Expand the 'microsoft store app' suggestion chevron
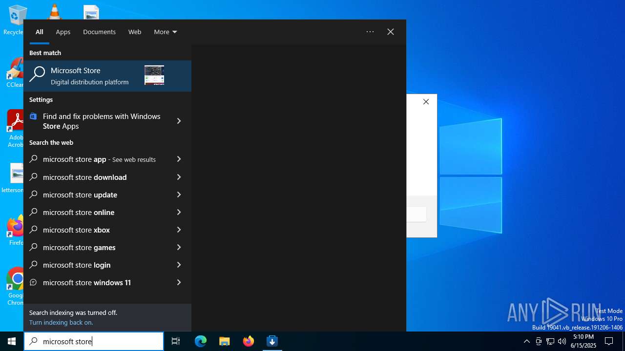The image size is (625, 351). tap(179, 159)
